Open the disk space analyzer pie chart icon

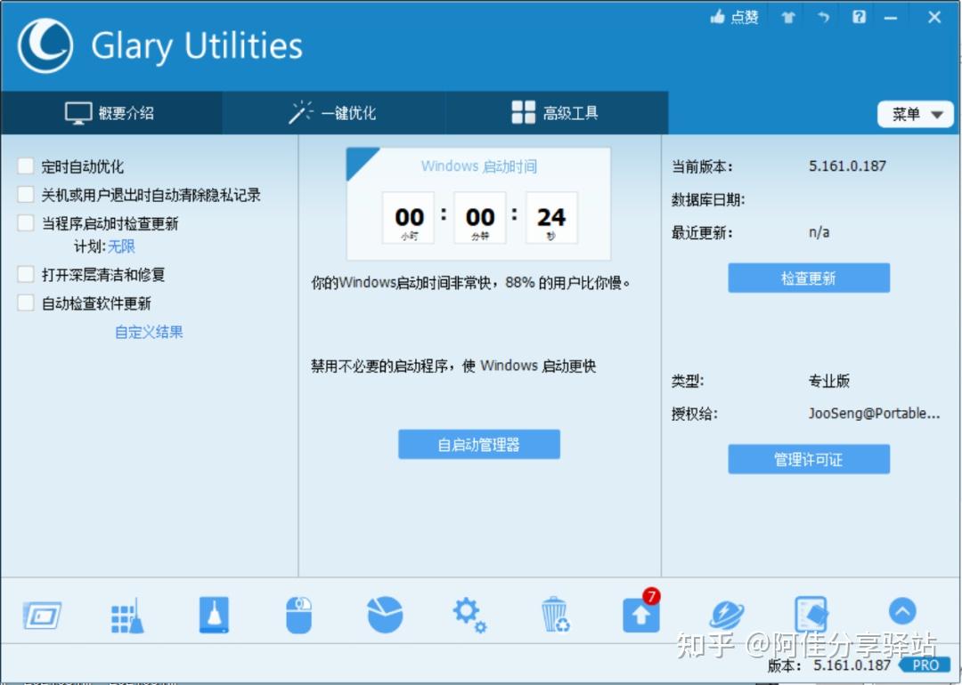point(385,615)
